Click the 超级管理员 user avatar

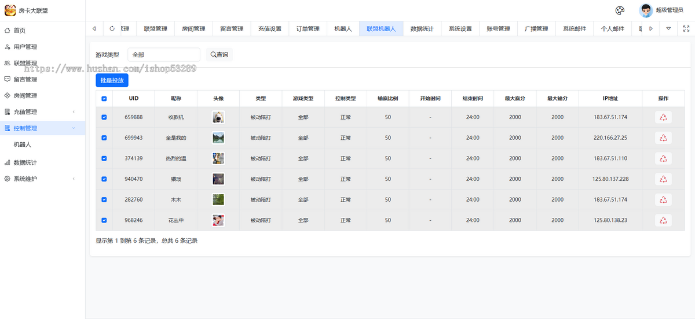coord(645,10)
